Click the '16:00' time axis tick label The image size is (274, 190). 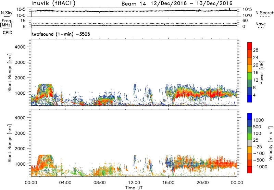[x=168, y=183]
